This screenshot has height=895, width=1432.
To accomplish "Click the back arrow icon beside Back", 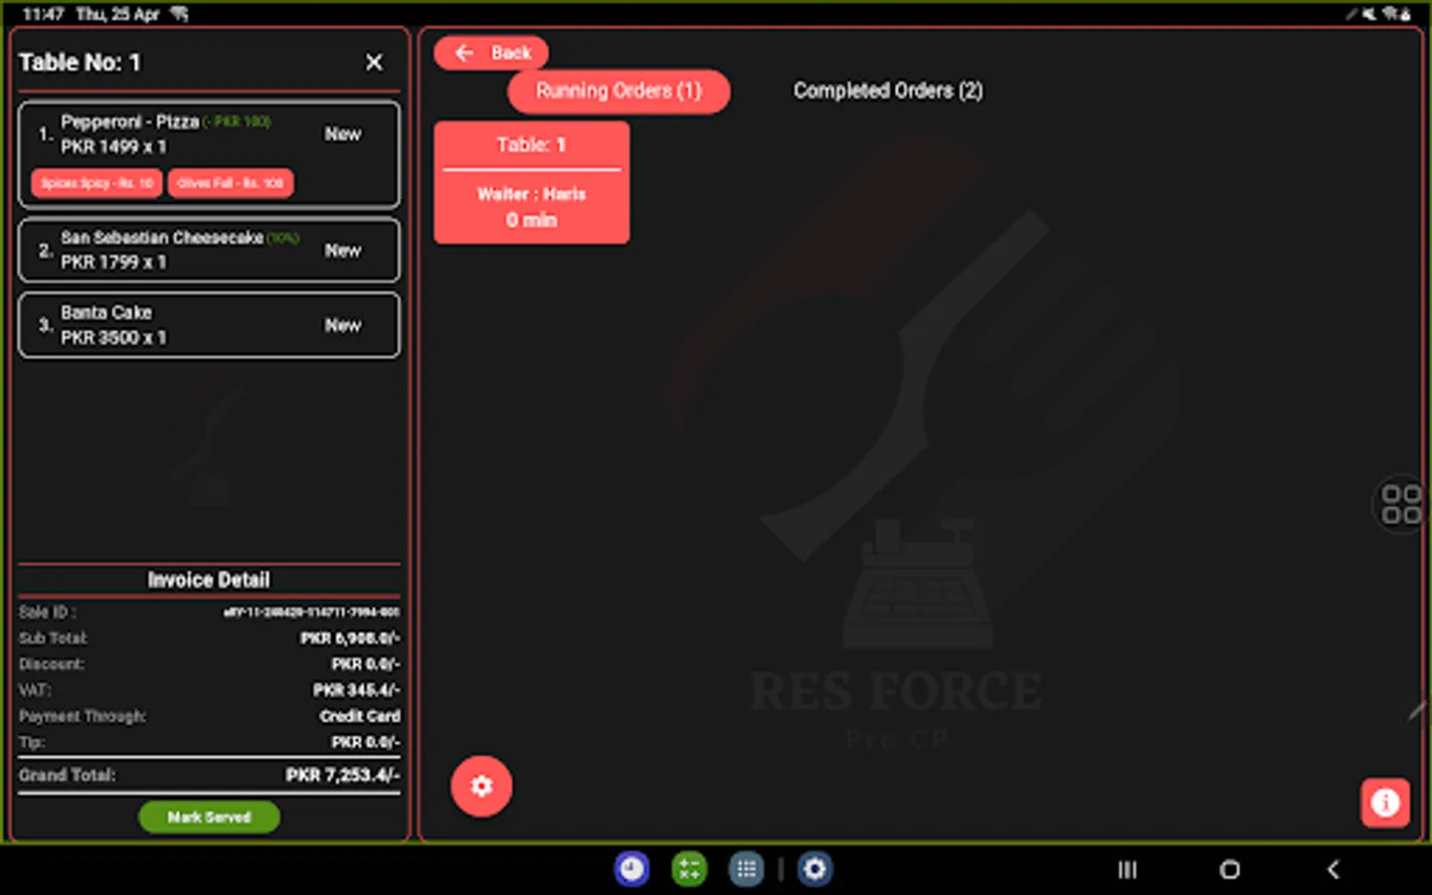I will [462, 53].
